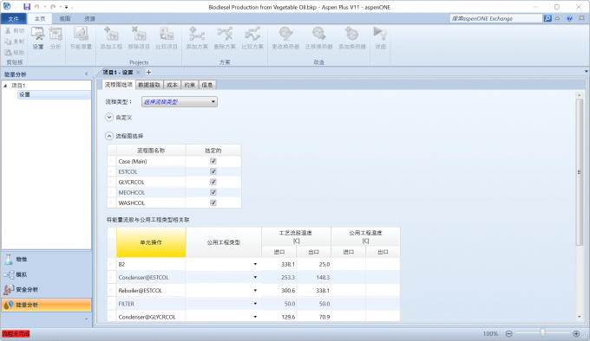Screen dimensions: 590x341
Task: Click the Undo arrow icon
Action: (36, 7)
